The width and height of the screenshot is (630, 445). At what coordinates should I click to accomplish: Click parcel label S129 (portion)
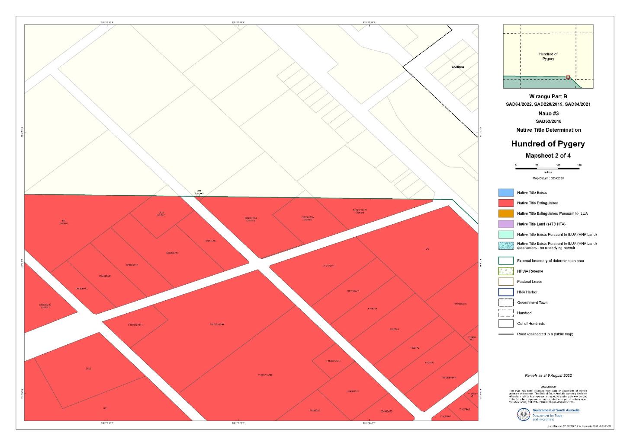(x=161, y=213)
